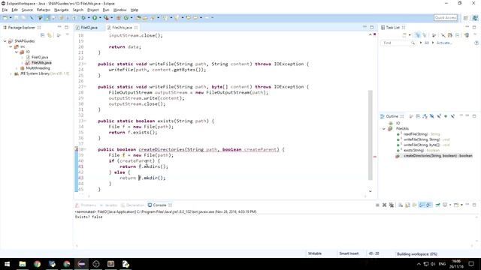Maximize the editor area
Image resolution: width=481 pixels, height=270 pixels.
[x=371, y=27]
